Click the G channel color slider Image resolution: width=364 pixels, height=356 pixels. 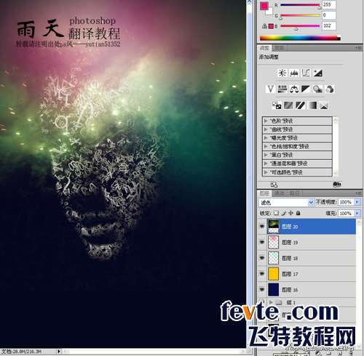point(300,15)
